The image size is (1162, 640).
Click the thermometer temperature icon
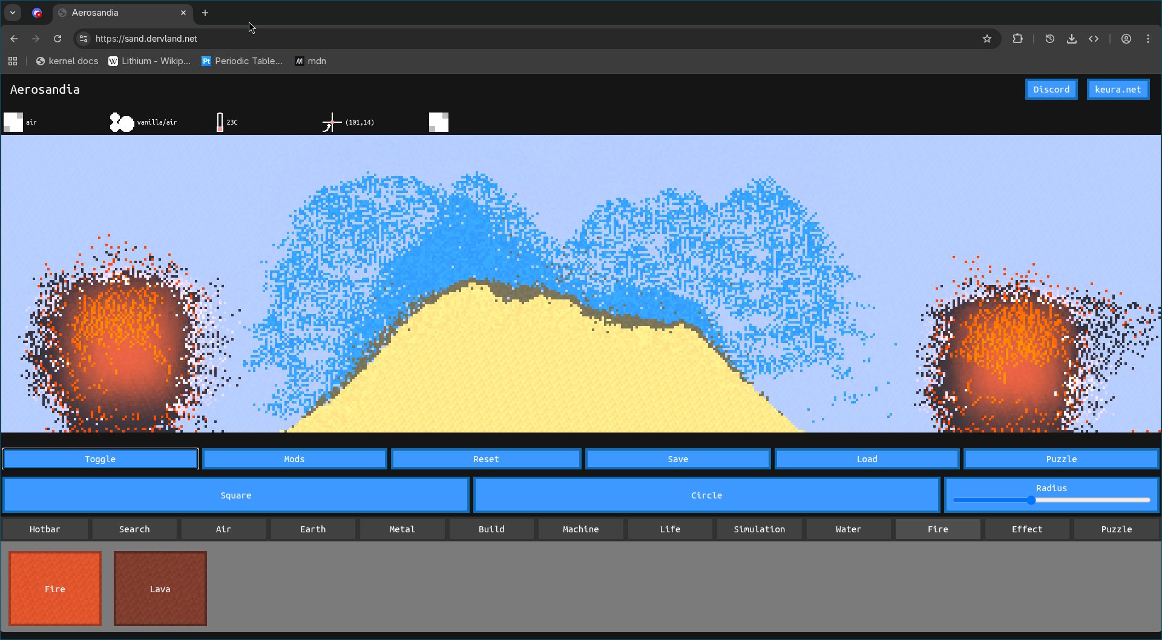coord(220,122)
